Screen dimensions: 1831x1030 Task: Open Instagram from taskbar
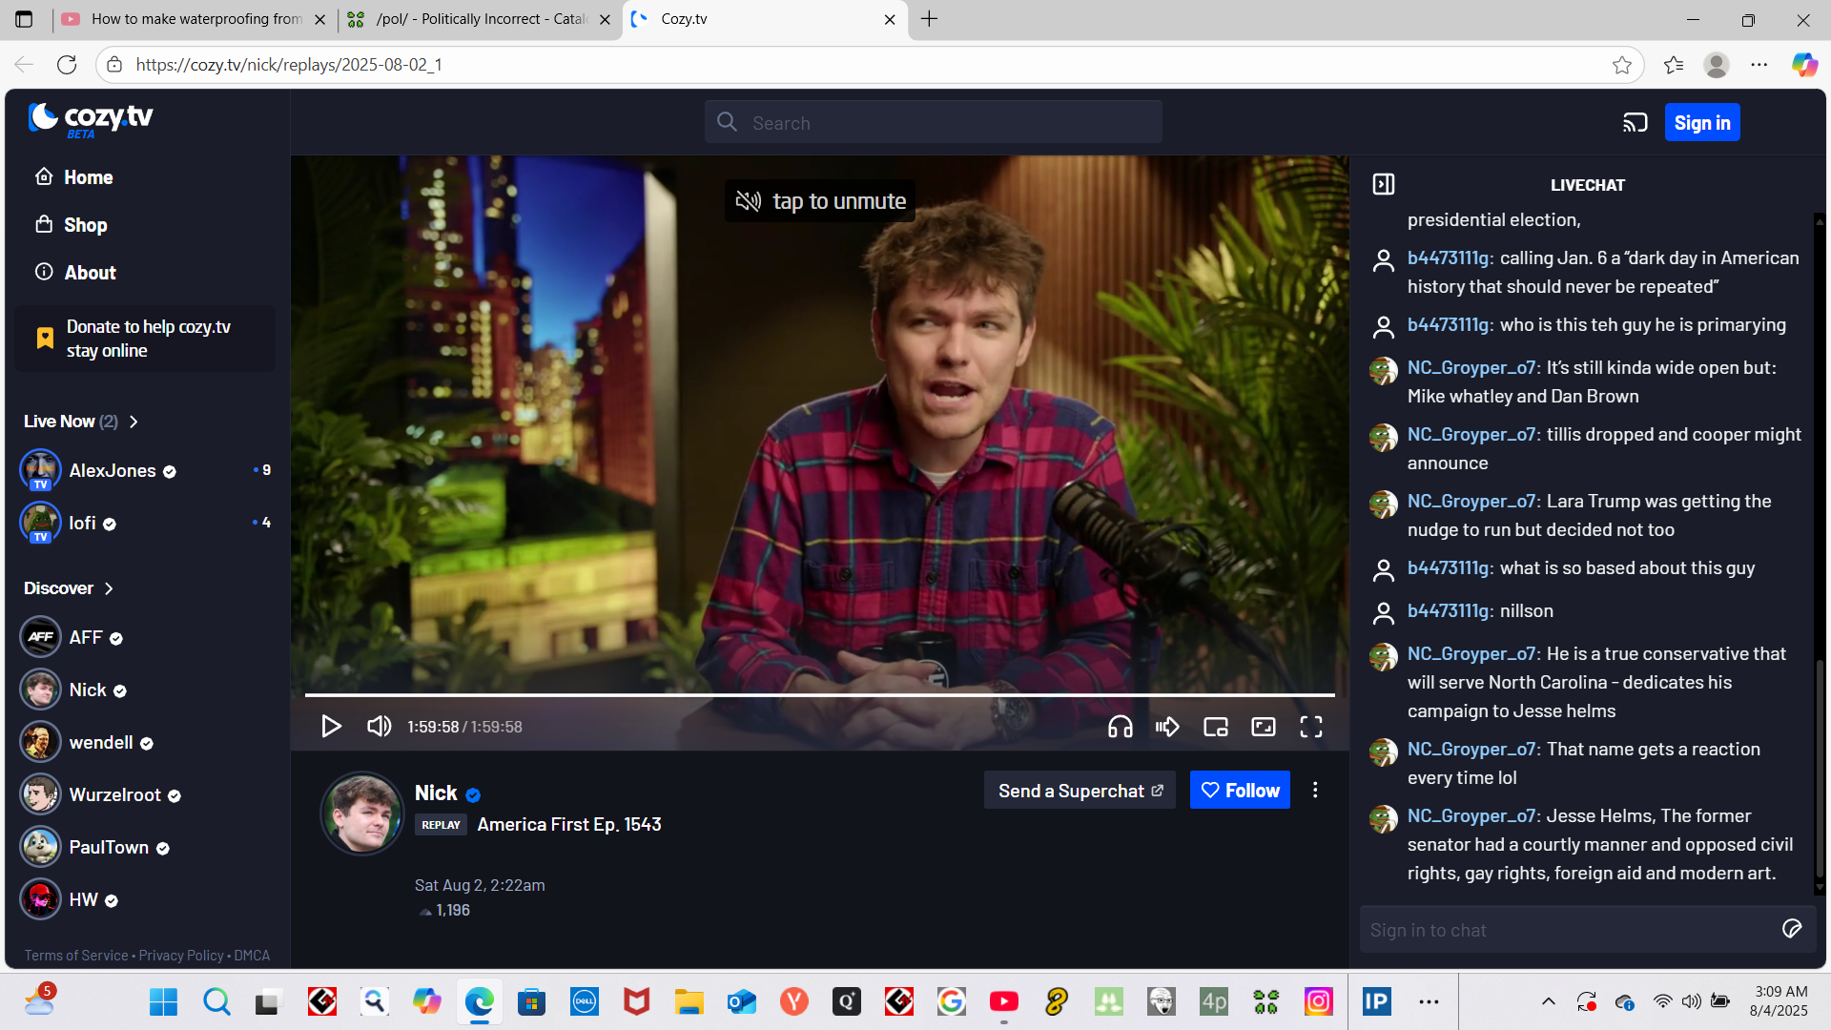tap(1318, 1001)
